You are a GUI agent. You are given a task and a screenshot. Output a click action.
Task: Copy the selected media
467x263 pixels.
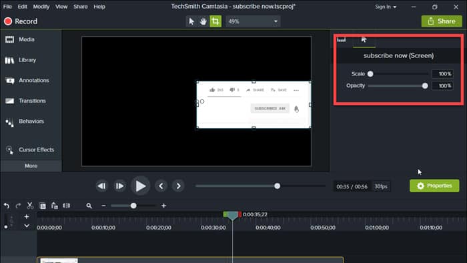(x=43, y=206)
